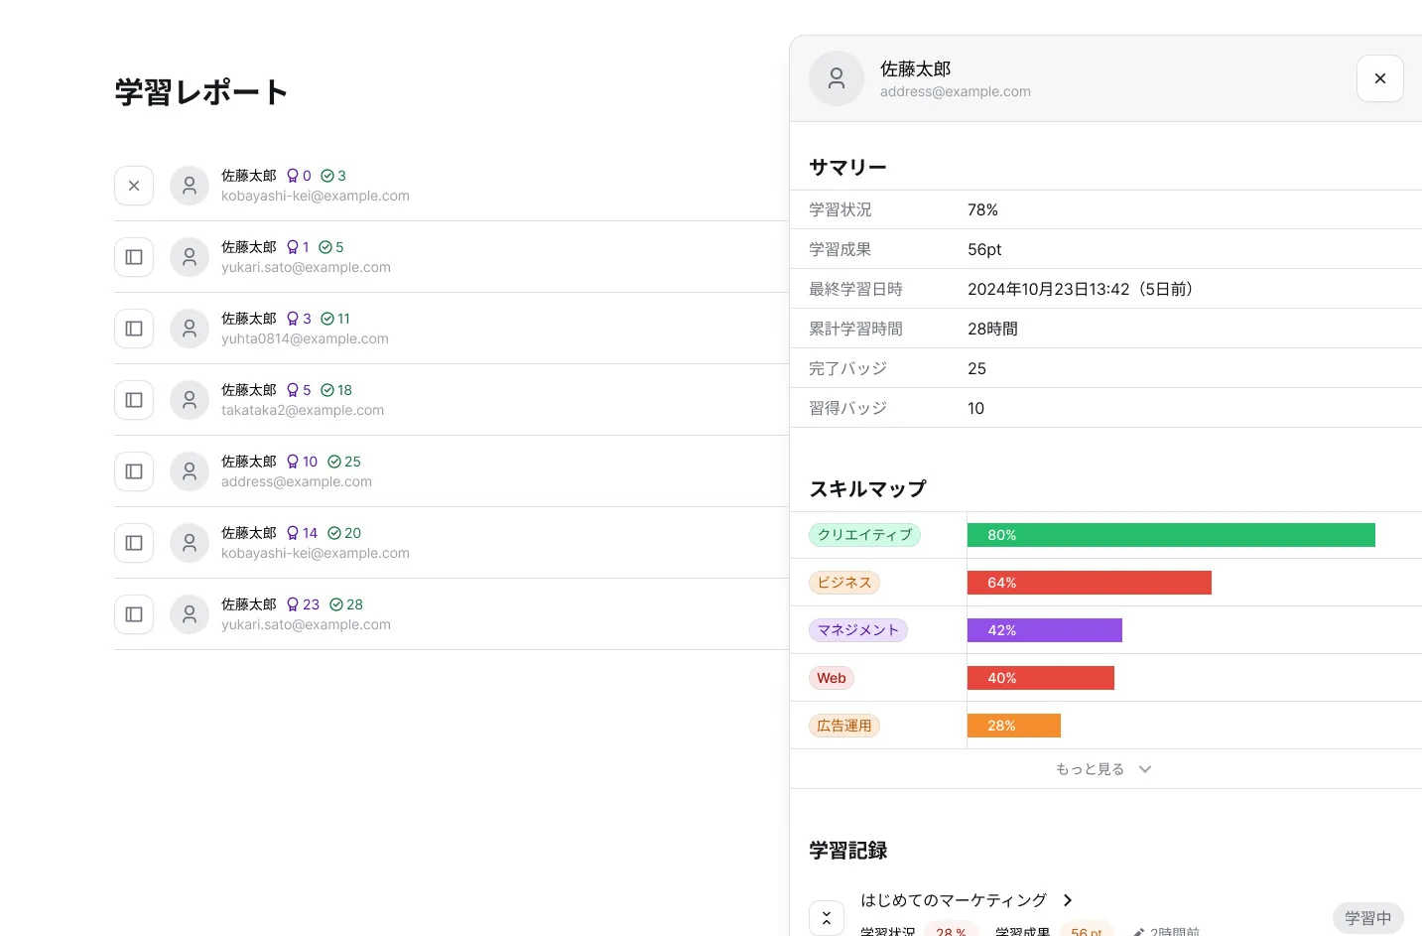Click the 累計学習時間 value 28時間

click(x=992, y=329)
